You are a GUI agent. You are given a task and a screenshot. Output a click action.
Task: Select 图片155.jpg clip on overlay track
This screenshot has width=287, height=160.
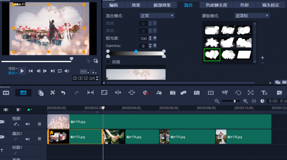[x=187, y=137]
